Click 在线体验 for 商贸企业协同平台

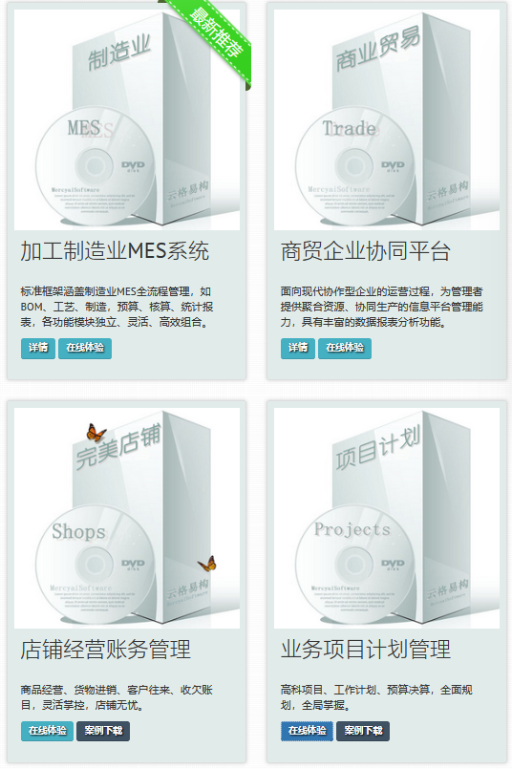tap(345, 349)
